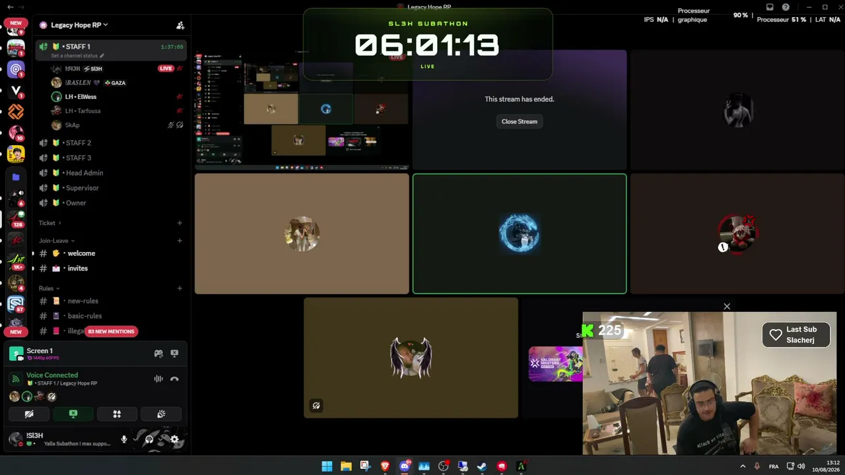
Task: Show hidden system tray icons
Action: 743,466
